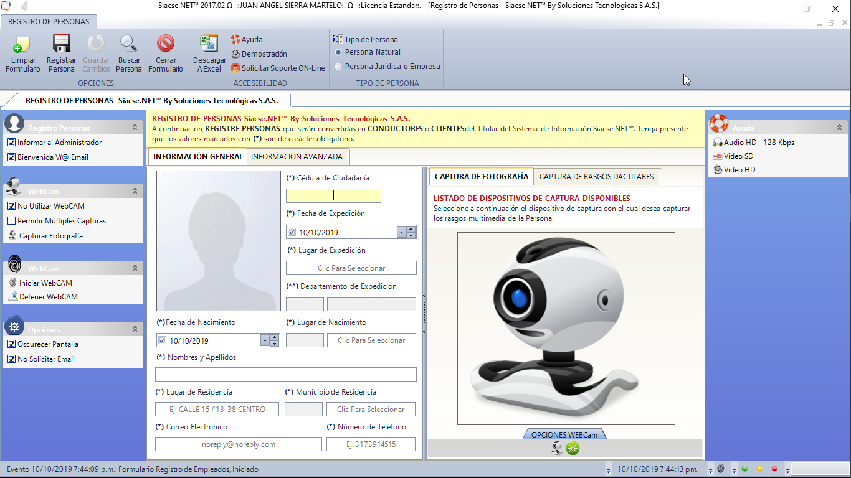Viewport: 851px width, 478px height.
Task: Click the red status light in status bar
Action: pos(774,469)
